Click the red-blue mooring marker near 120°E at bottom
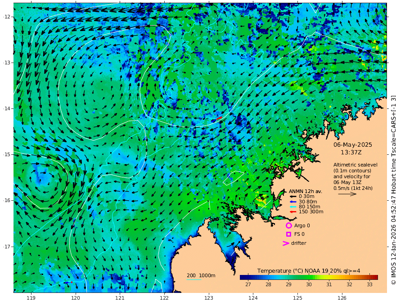This screenshot has width=396, height=306. tap(69, 282)
